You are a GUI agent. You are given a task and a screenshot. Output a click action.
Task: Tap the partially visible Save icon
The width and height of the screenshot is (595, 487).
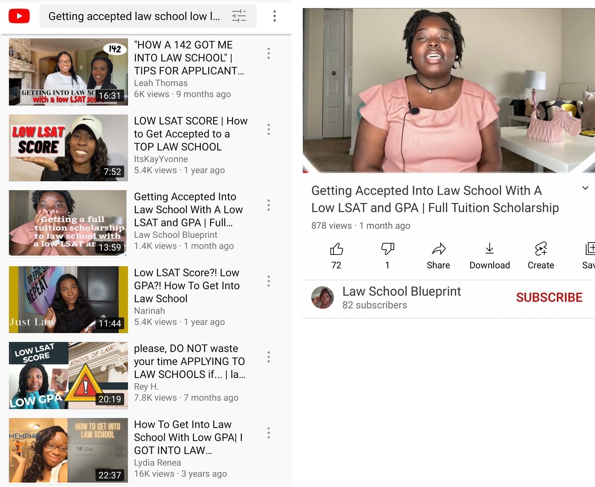(590, 249)
